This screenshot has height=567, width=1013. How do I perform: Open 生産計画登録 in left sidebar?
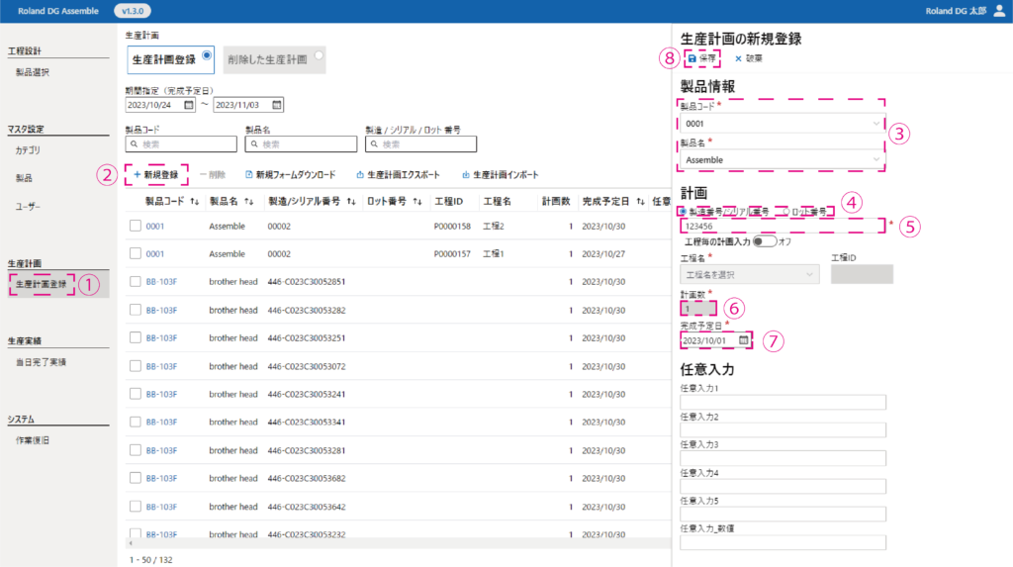pos(42,285)
